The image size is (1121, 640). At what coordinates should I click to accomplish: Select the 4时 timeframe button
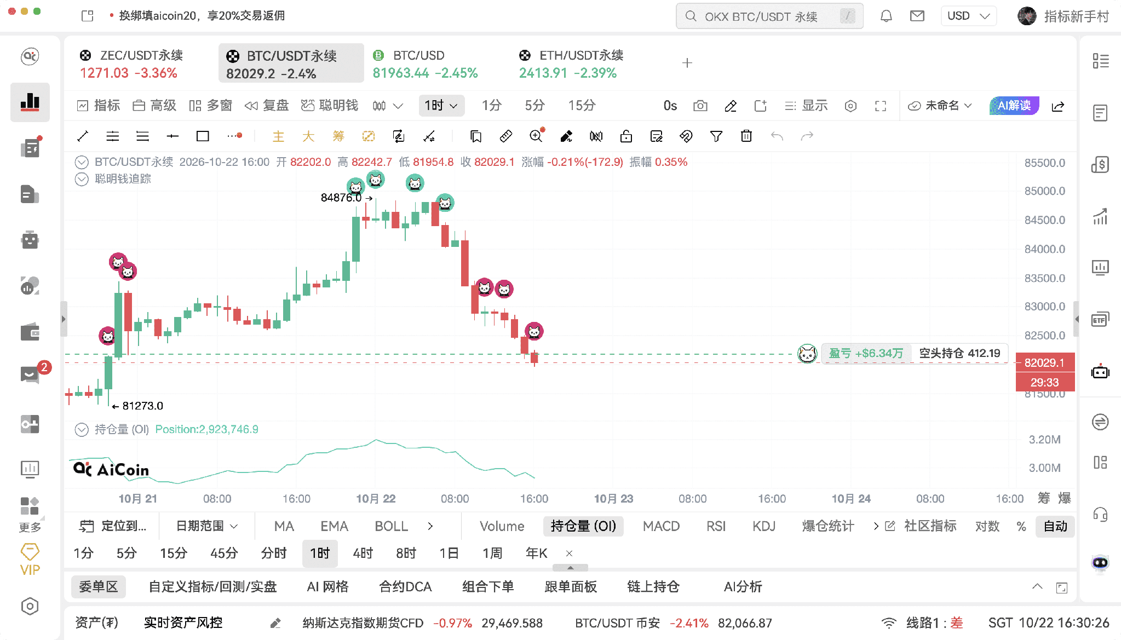pos(363,553)
